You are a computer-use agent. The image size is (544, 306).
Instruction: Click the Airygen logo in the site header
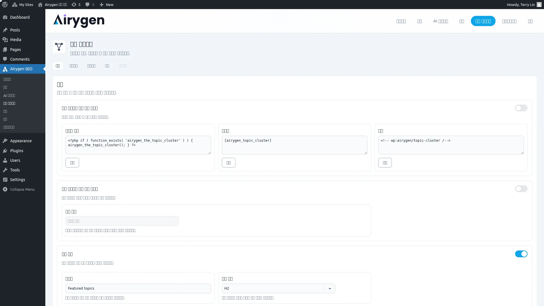point(79,21)
